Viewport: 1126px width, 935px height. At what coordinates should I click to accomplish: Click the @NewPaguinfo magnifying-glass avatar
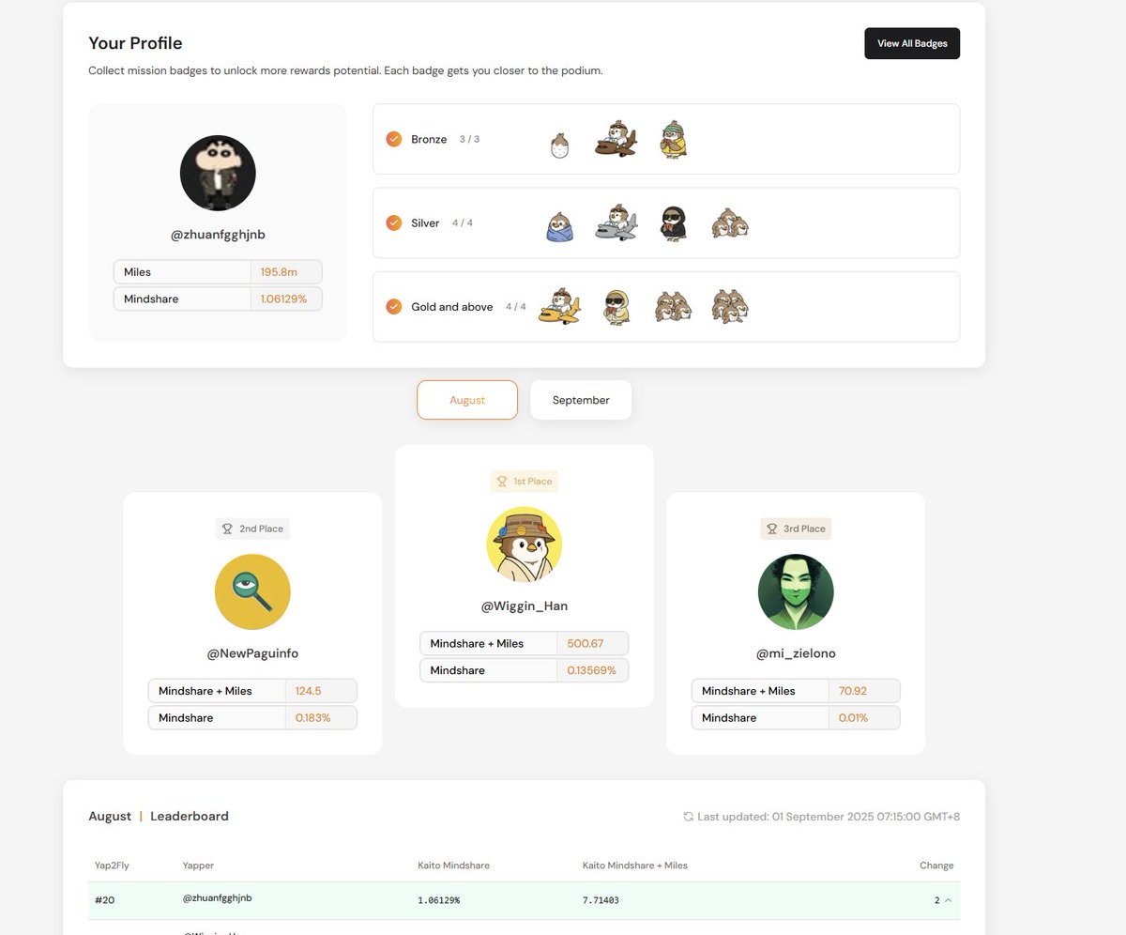pyautogui.click(x=252, y=592)
